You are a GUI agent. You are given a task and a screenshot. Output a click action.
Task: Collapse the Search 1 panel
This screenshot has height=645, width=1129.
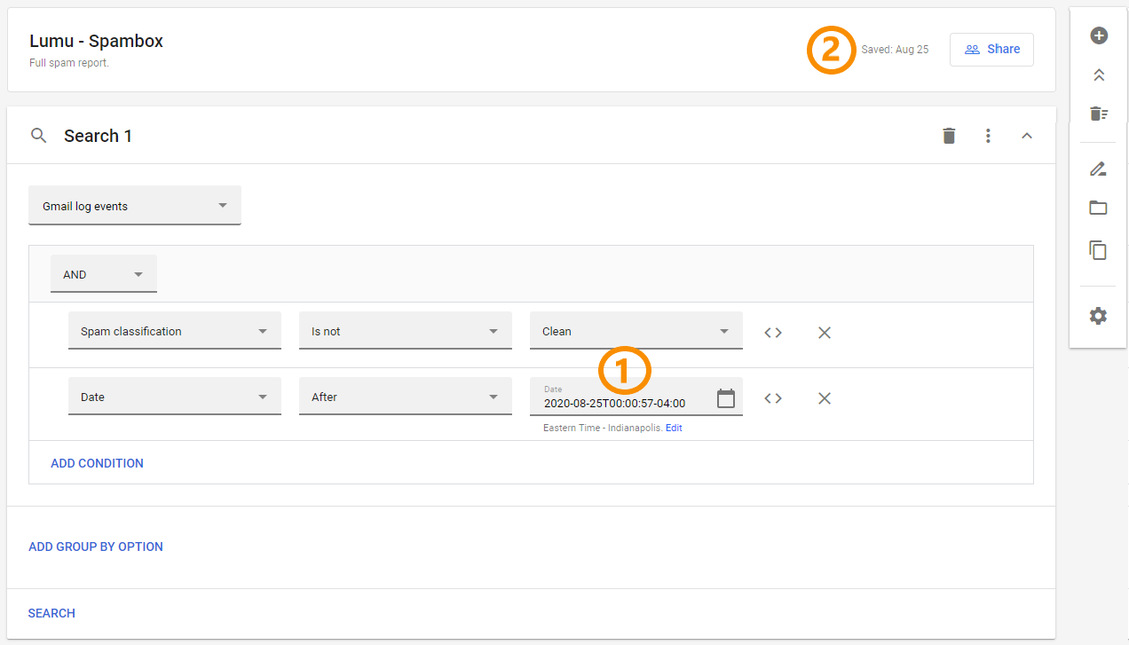pos(1027,136)
